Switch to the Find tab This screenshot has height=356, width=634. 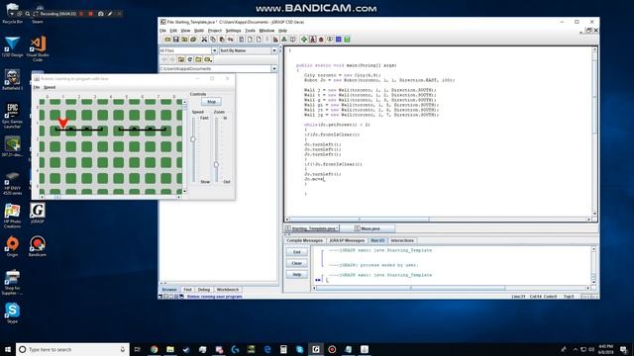click(187, 290)
